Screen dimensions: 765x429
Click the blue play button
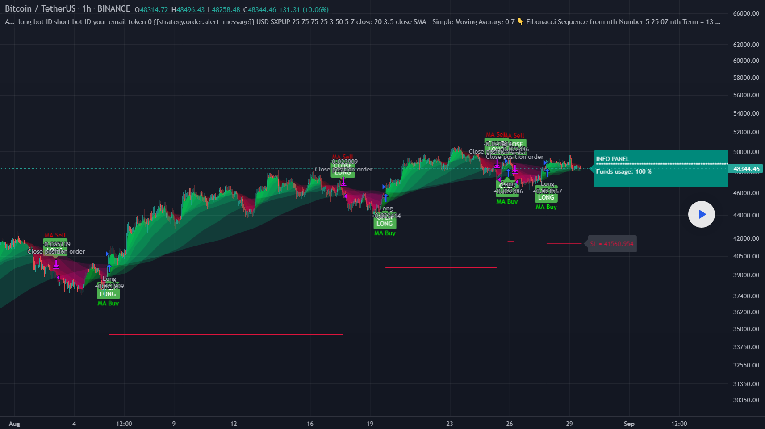701,214
